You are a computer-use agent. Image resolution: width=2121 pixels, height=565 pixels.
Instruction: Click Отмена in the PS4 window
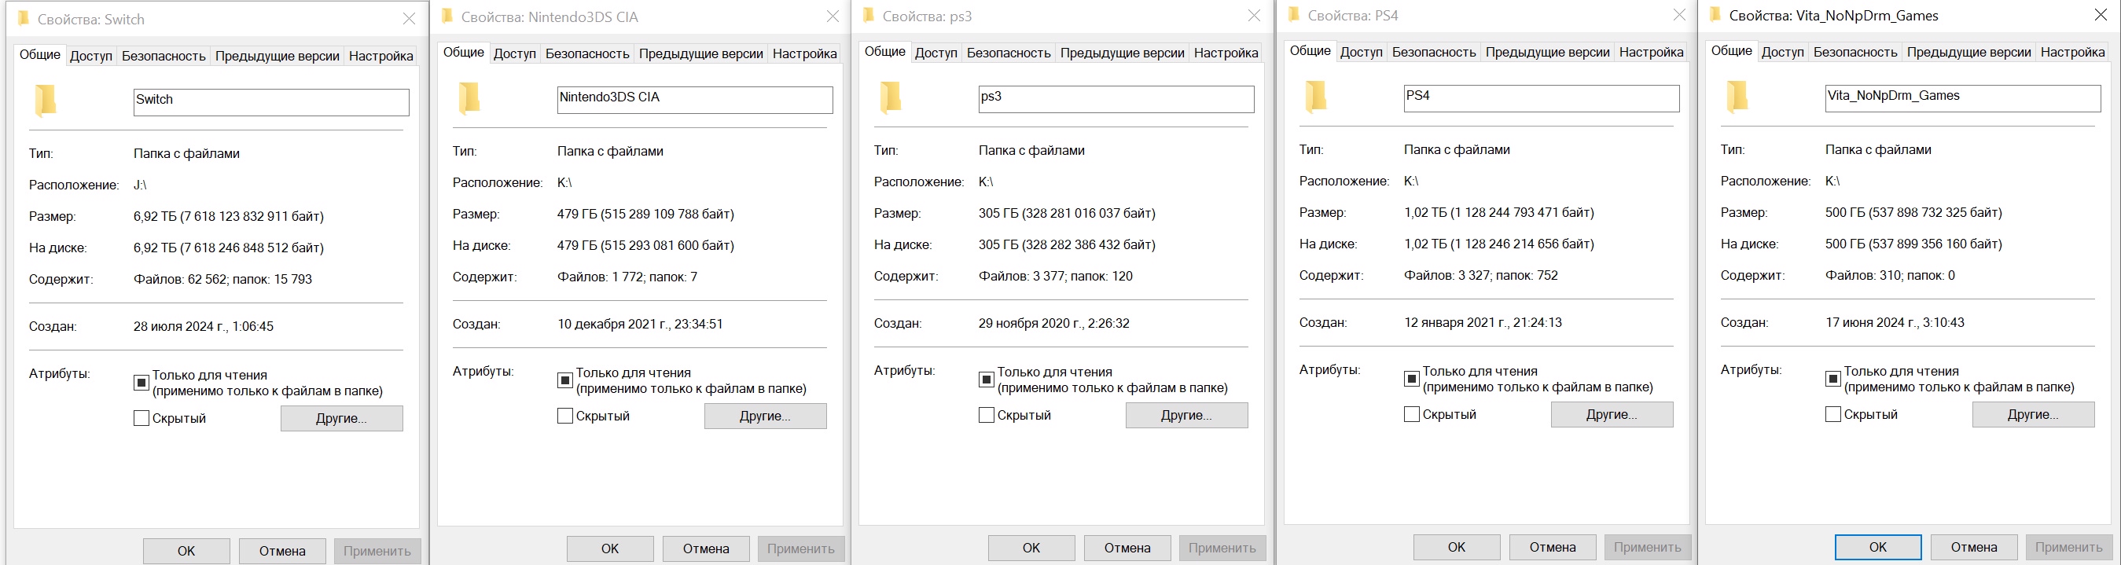pos(1552,547)
